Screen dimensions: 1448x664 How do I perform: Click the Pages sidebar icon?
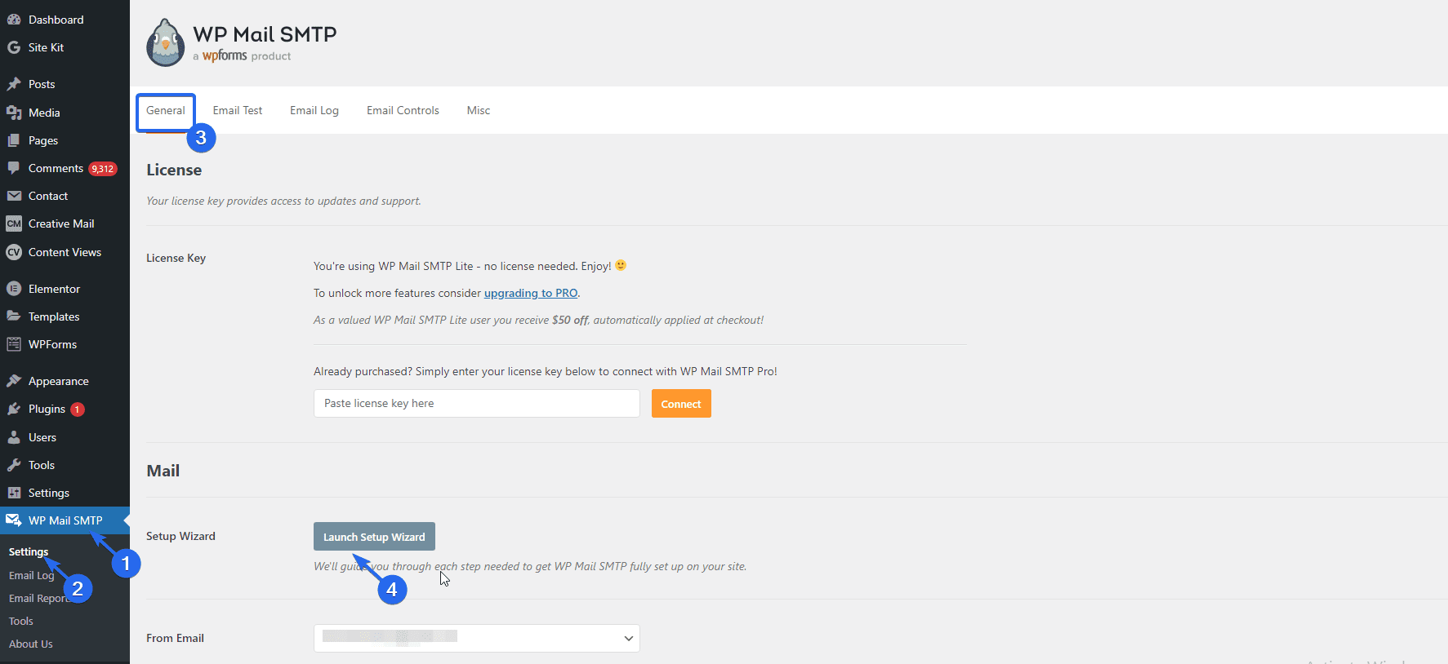(x=14, y=140)
